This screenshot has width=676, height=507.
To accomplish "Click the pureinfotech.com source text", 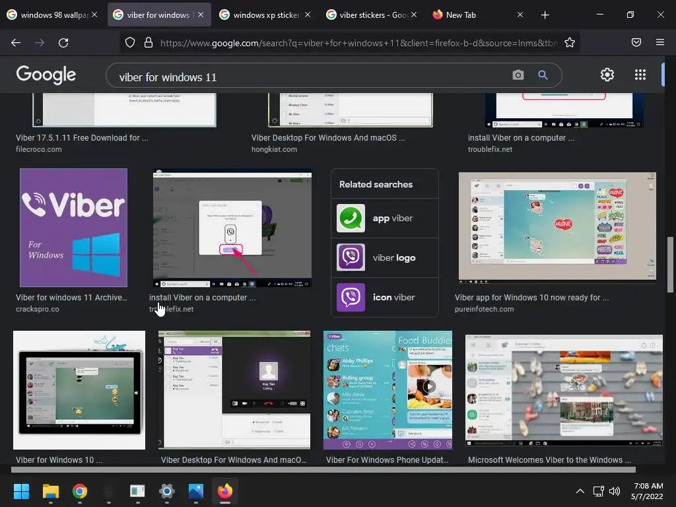I will (x=484, y=309).
